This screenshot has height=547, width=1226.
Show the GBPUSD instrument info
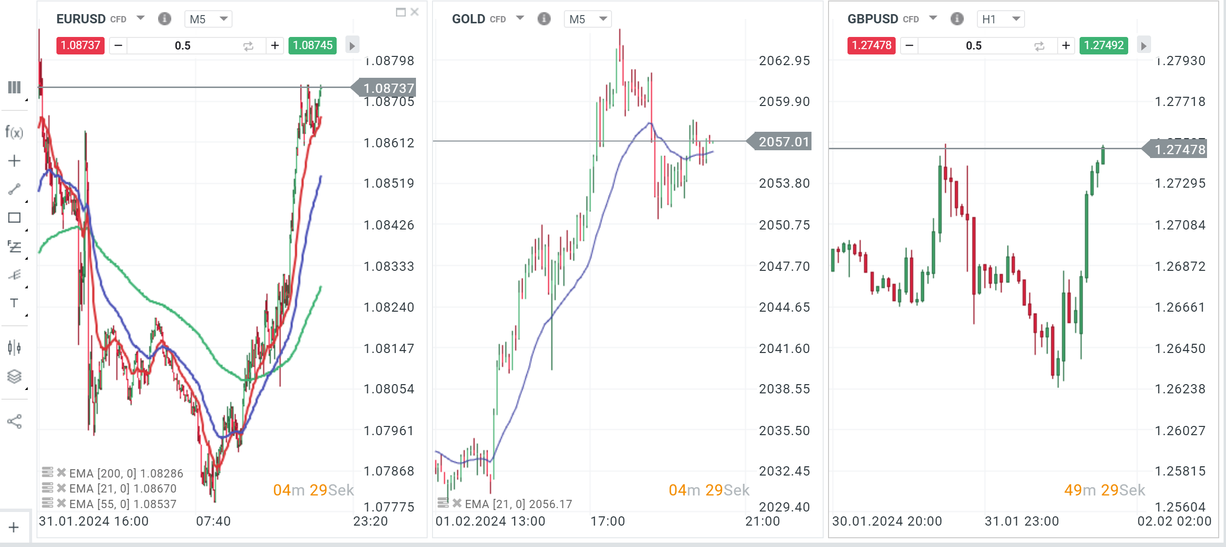[x=957, y=19]
